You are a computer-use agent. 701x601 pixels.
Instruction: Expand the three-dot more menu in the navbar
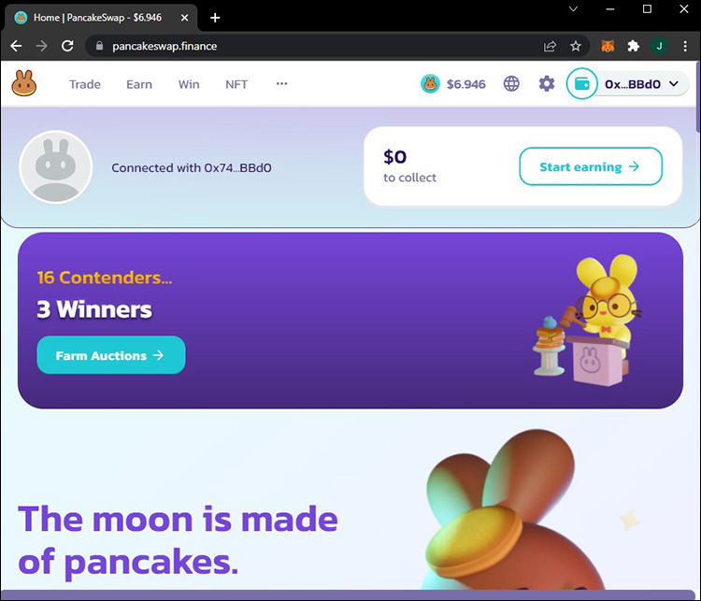[x=281, y=83]
